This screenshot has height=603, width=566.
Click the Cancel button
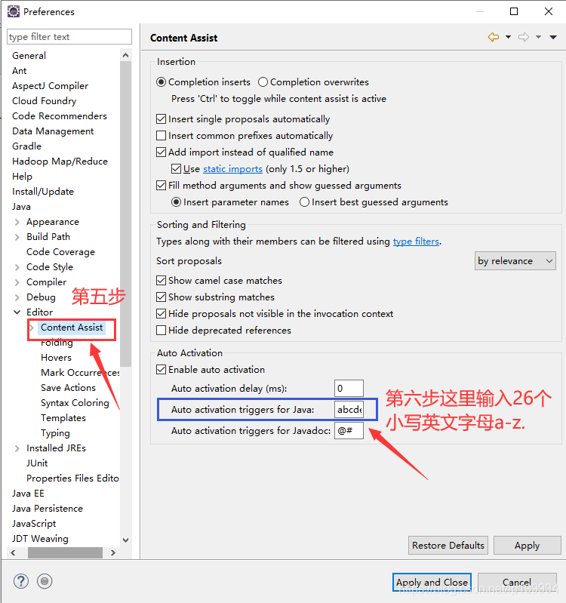(517, 582)
